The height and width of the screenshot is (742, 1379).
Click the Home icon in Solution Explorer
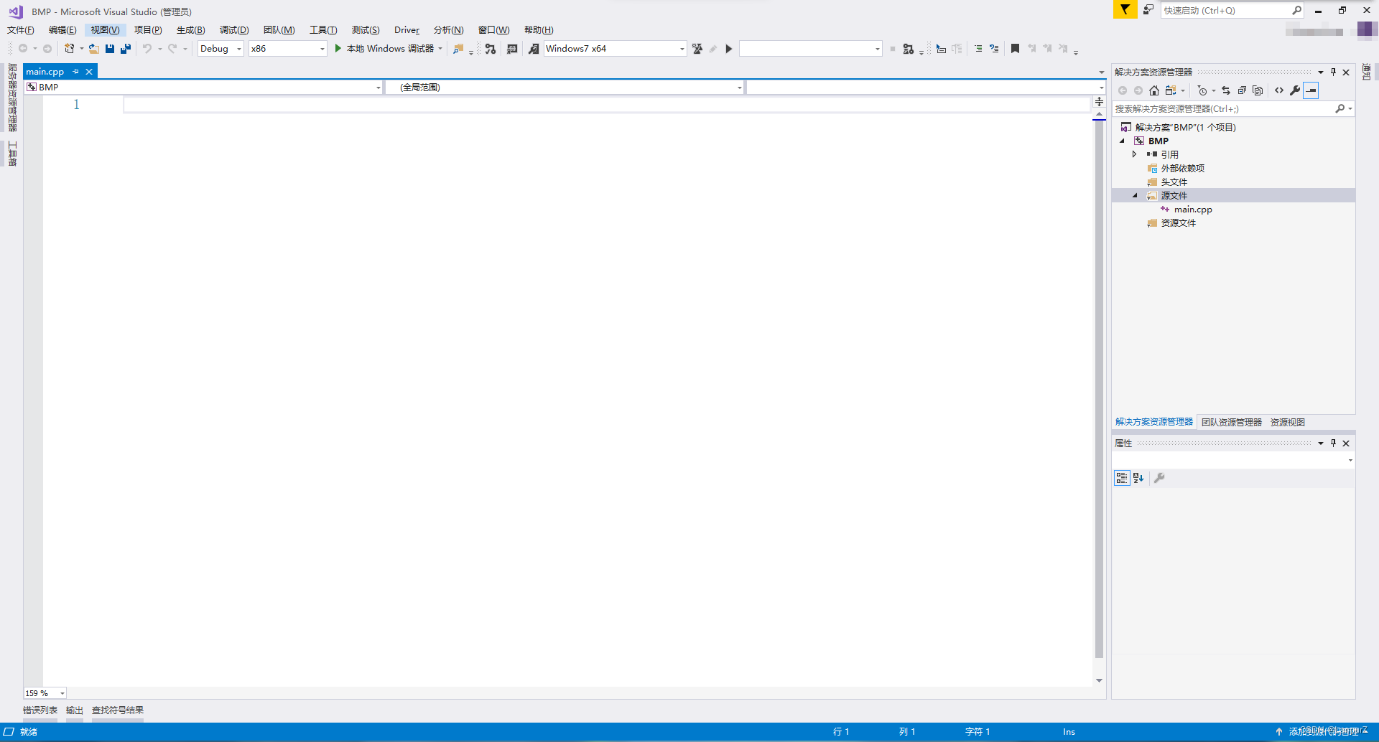click(1154, 90)
